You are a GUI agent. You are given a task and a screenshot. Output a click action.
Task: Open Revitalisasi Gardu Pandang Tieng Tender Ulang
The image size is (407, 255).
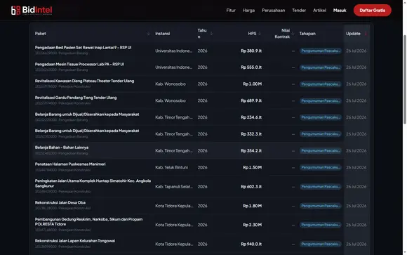pos(76,98)
